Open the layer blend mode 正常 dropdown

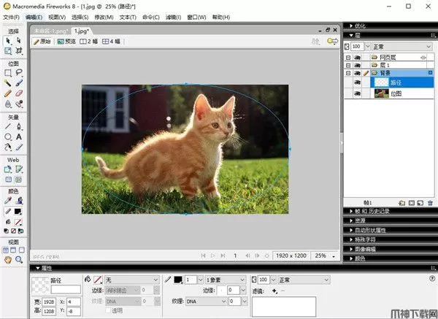pos(403,45)
